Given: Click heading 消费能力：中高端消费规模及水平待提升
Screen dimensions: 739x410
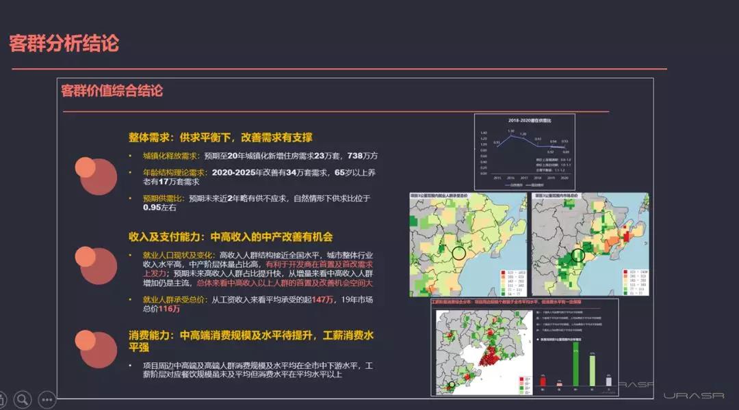Looking at the screenshot, I should point(250,341).
